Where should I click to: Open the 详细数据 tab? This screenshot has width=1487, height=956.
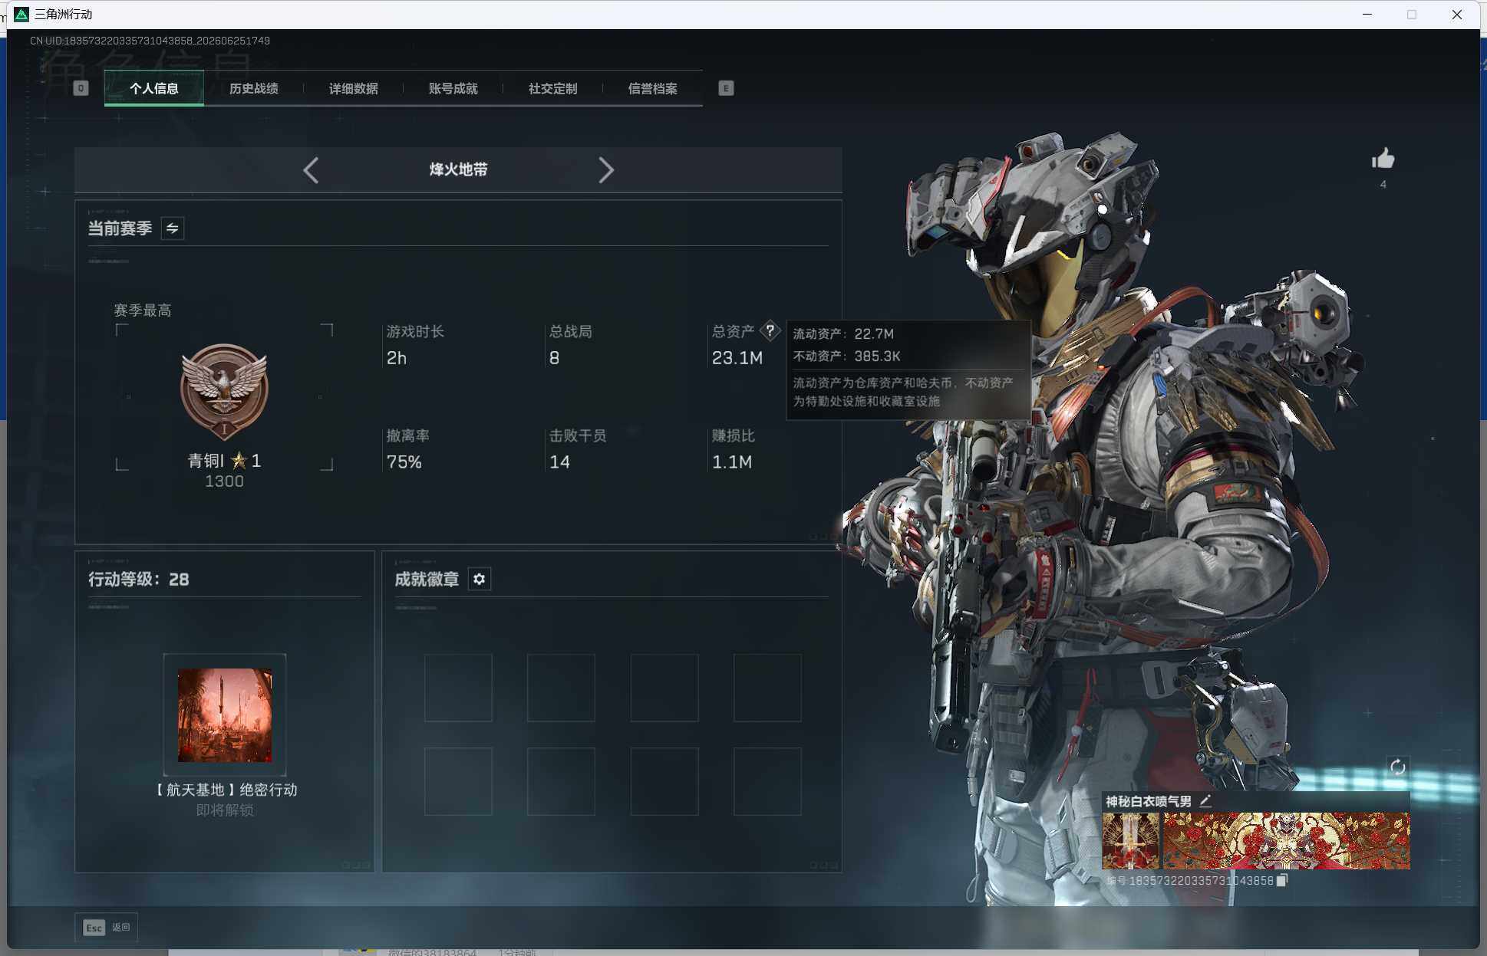point(354,89)
